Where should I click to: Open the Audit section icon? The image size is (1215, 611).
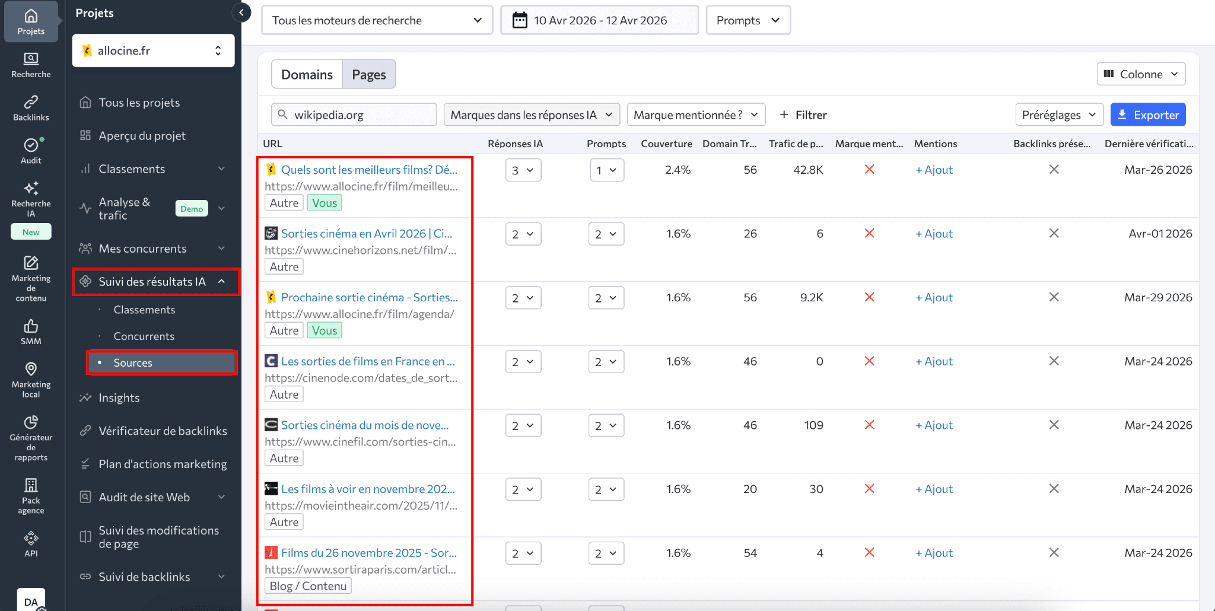[31, 145]
